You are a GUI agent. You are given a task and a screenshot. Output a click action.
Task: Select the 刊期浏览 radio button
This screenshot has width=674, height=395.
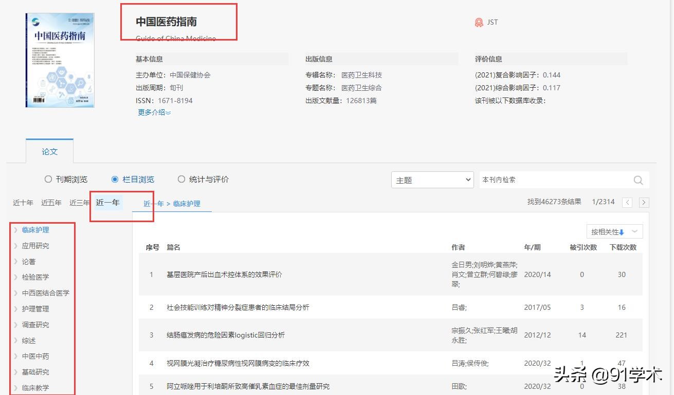tap(48, 179)
